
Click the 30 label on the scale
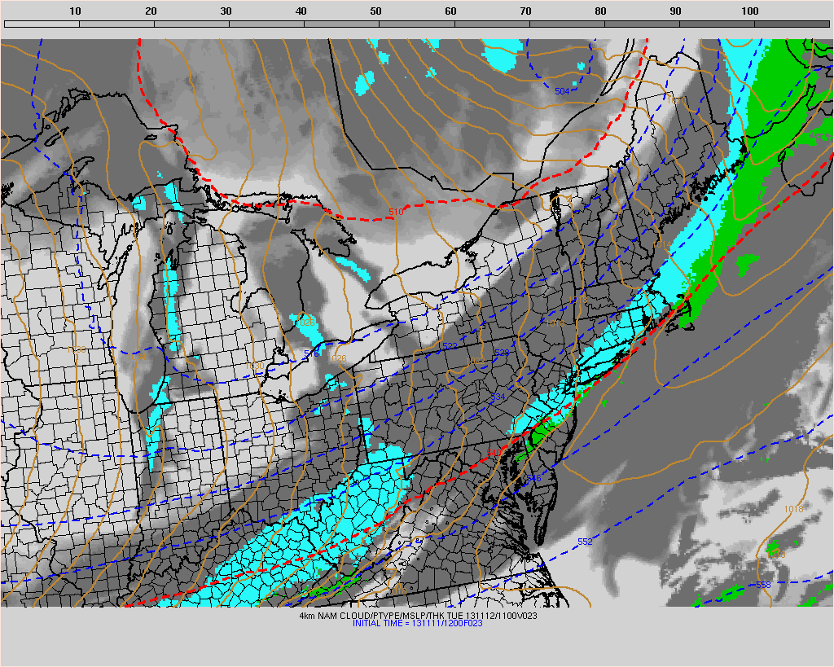click(226, 11)
